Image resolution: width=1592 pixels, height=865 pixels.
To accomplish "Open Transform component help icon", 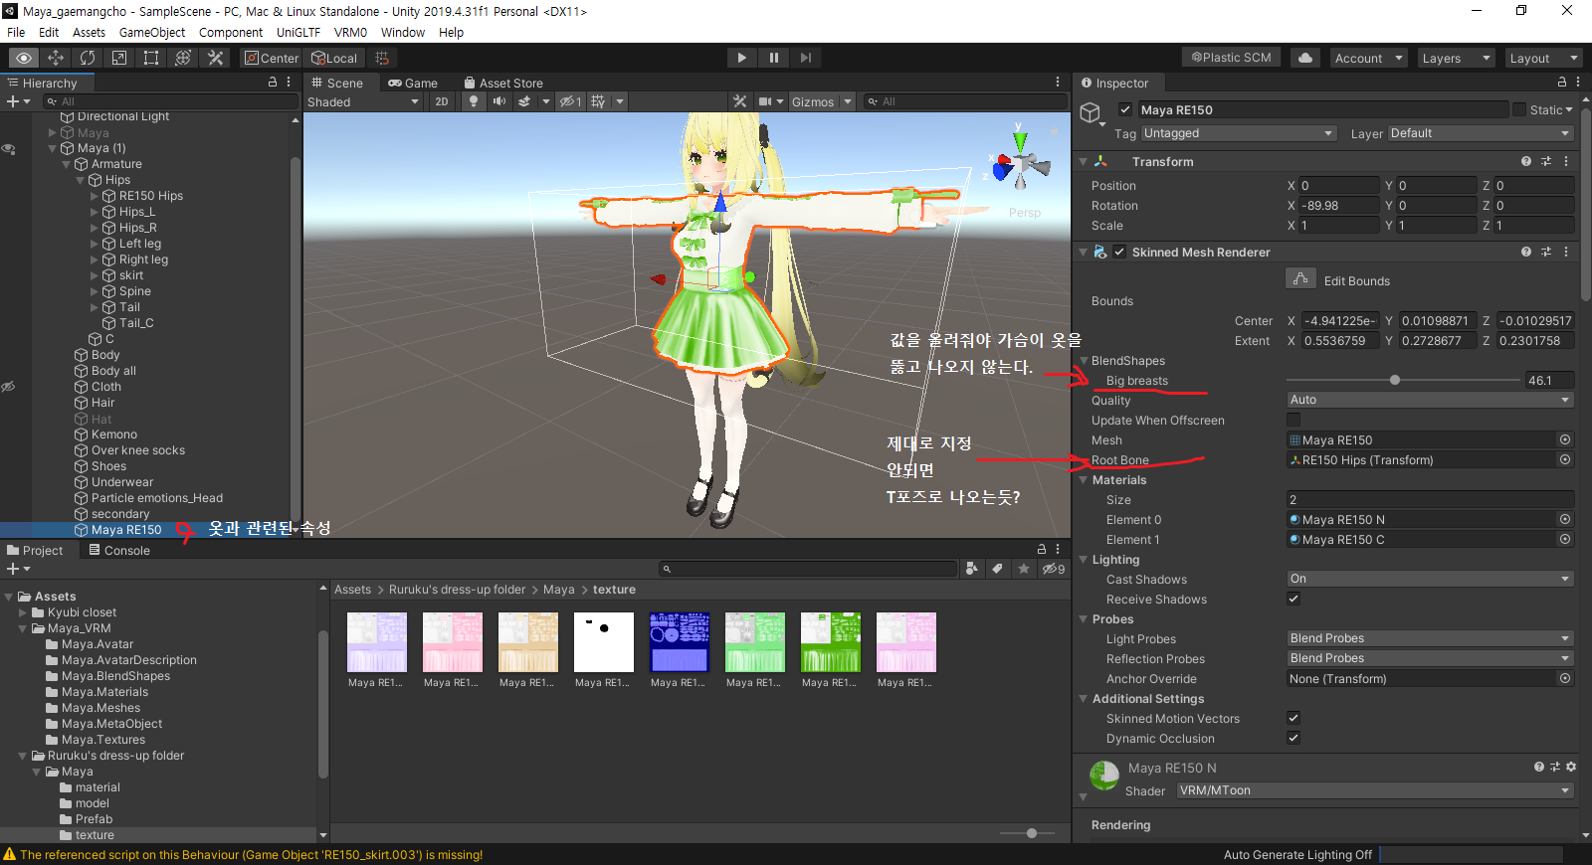I will 1526,161.
